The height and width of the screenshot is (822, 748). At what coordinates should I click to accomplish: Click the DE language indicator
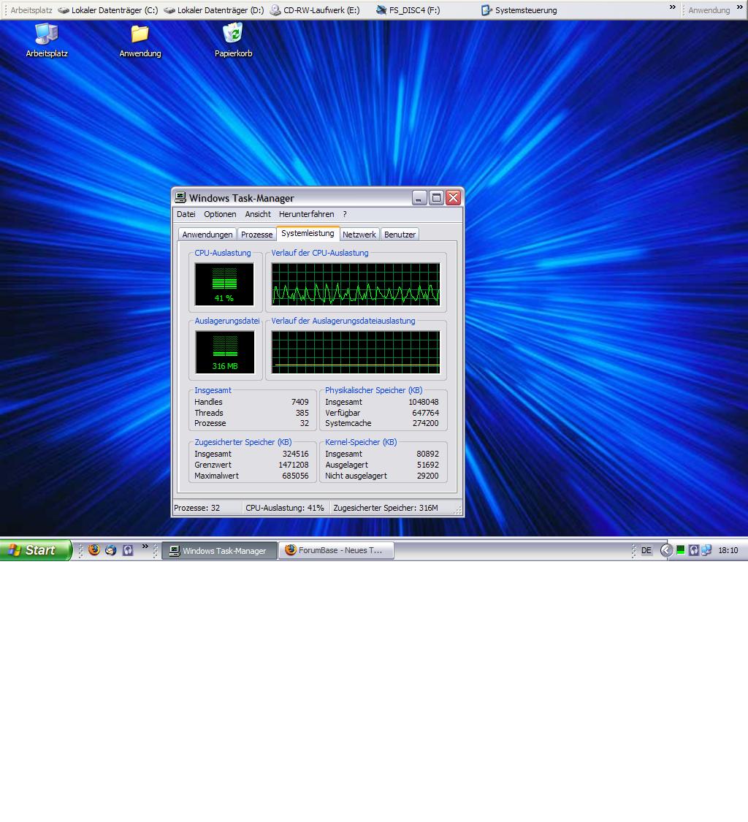(x=646, y=550)
